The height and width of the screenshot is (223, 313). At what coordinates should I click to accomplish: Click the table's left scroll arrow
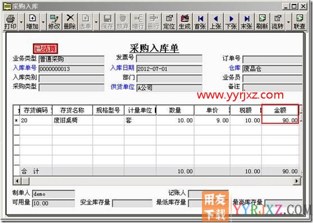(17, 181)
